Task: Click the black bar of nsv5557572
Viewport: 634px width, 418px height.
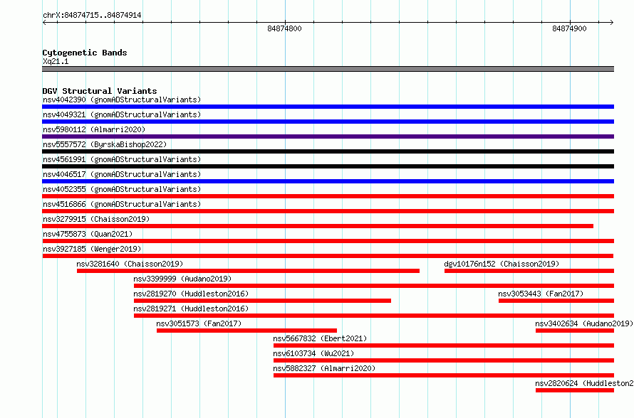Action: click(328, 151)
